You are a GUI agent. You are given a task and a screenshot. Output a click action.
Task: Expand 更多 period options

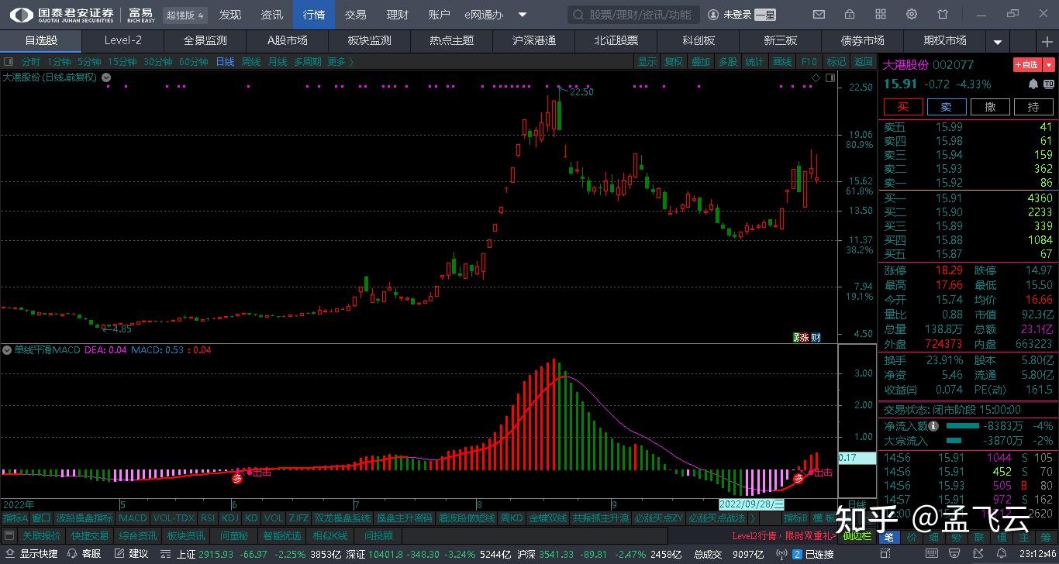tap(340, 62)
